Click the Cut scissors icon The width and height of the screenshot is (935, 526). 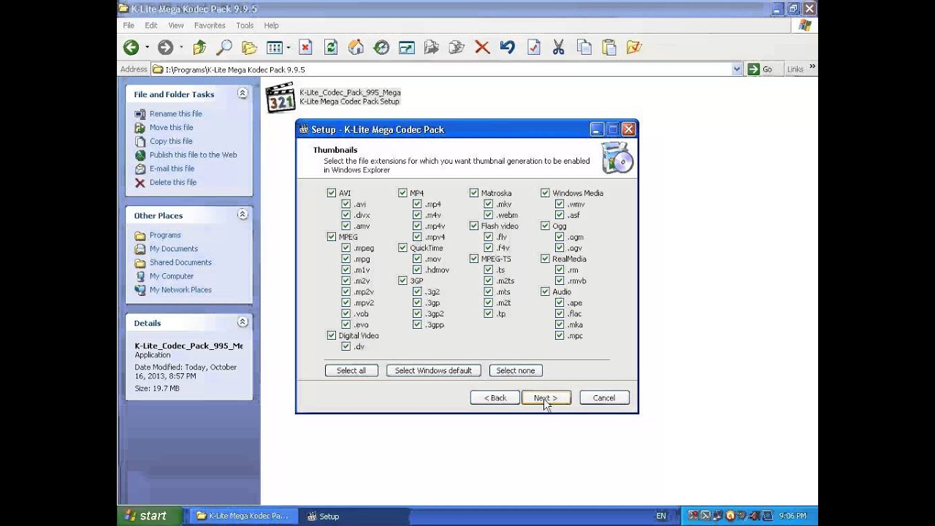559,47
